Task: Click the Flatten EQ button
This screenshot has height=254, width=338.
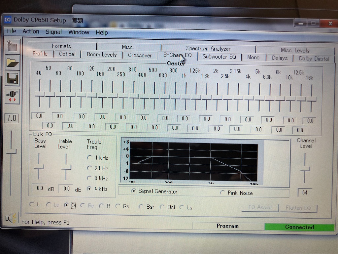Action: point(298,208)
